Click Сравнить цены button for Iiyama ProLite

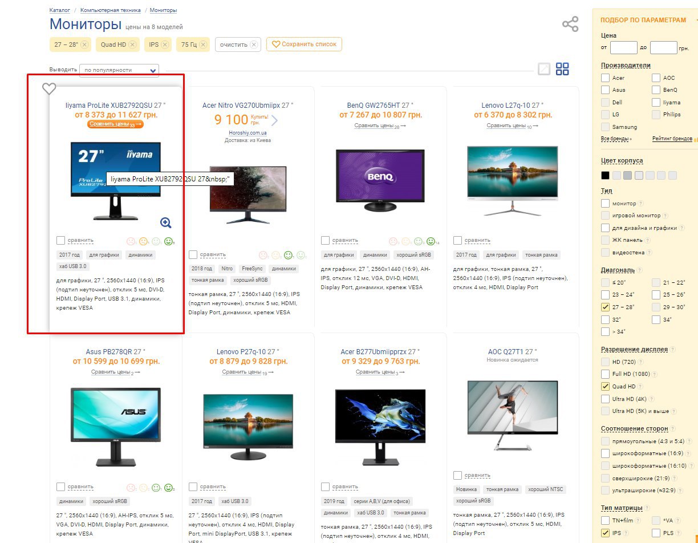115,124
